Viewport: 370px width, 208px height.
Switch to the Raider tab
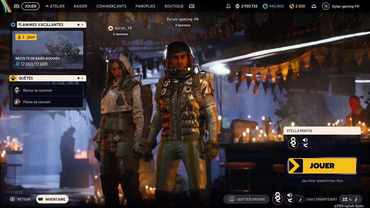point(80,6)
